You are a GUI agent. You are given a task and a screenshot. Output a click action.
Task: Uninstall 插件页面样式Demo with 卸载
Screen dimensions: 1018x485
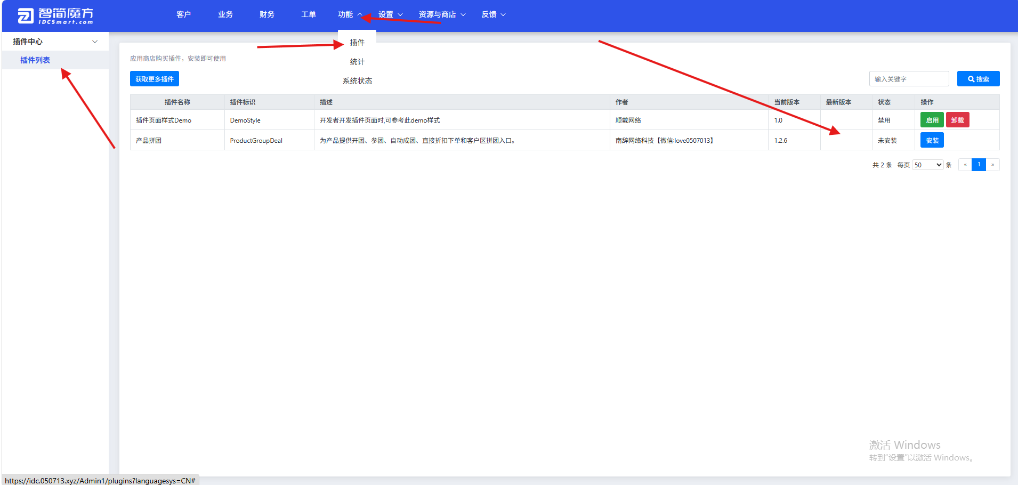957,120
